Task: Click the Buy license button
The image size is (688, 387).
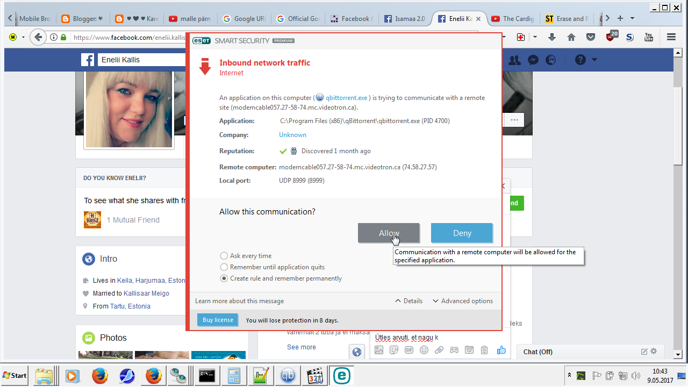Action: tap(218, 320)
